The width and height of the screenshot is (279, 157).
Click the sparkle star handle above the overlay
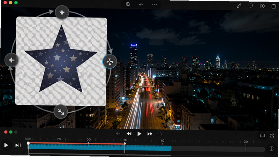pyautogui.click(x=62, y=12)
